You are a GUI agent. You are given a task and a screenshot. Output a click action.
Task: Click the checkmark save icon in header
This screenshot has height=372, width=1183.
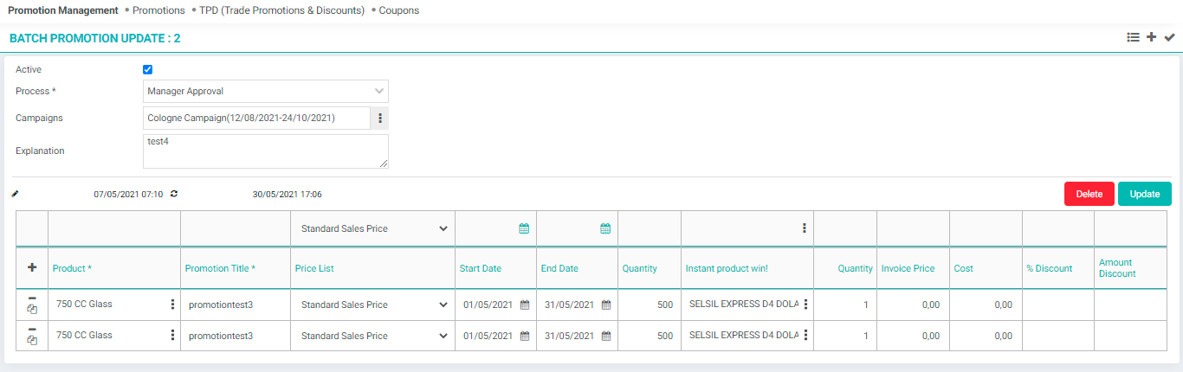click(1169, 37)
